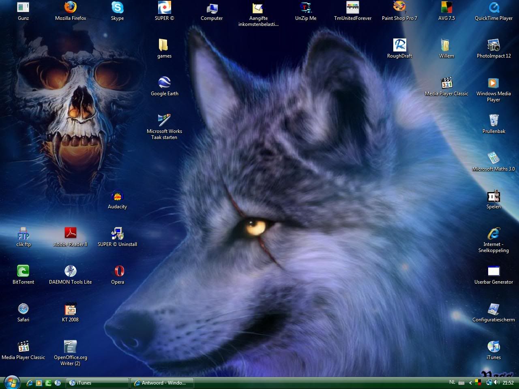Launch the Opera browser icon
This screenshot has height=389, width=519.
click(118, 275)
